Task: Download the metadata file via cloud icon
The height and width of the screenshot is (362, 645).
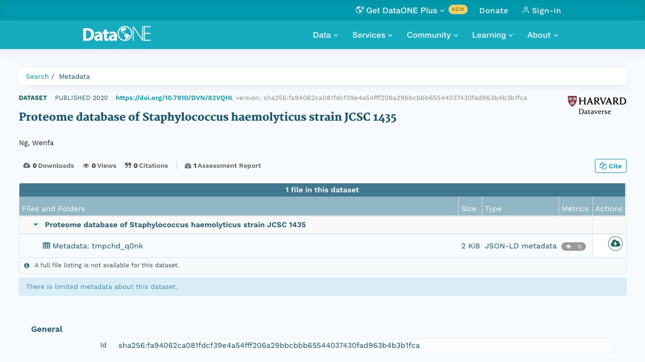Action: [x=615, y=243]
